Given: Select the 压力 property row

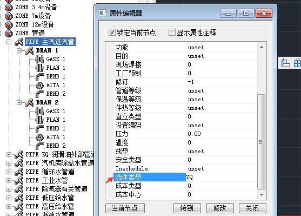Looking at the screenshot, I should (185, 134).
